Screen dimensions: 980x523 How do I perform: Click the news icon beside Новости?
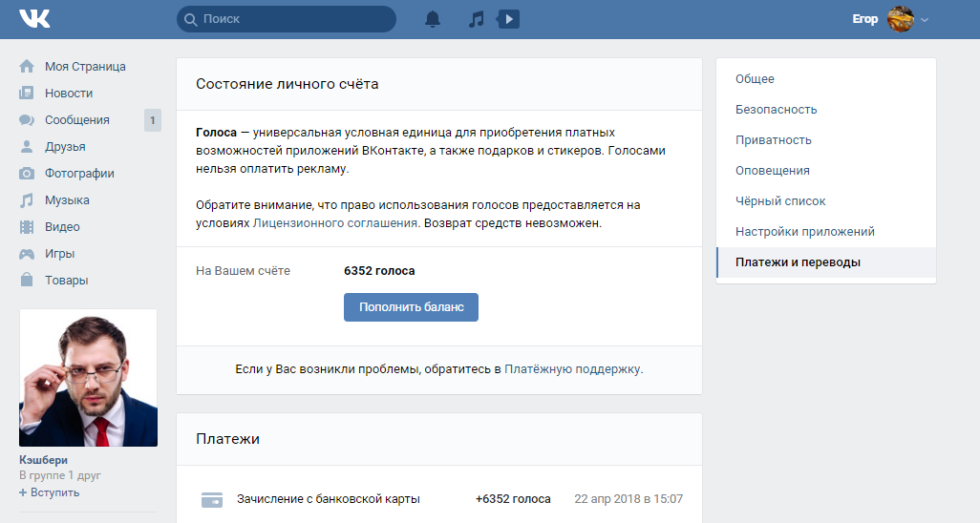pyautogui.click(x=27, y=94)
